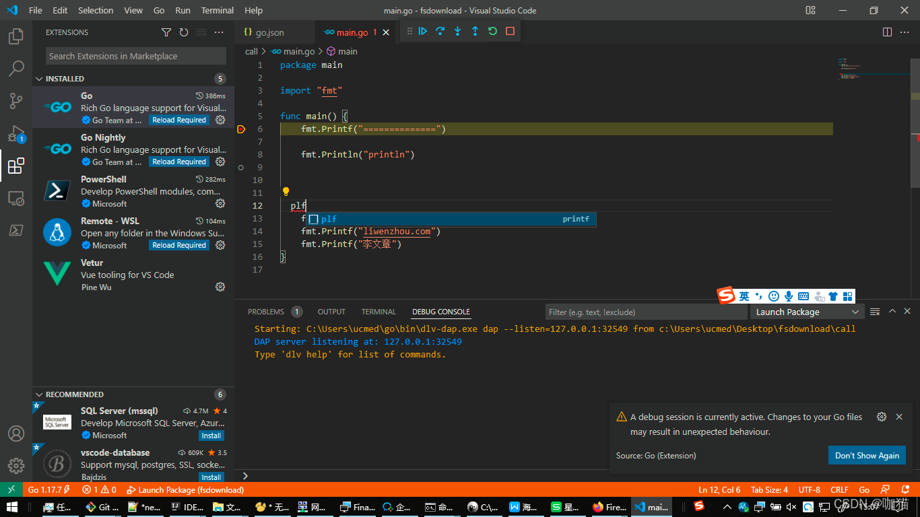Click debug Continue button
This screenshot has height=517, width=920.
click(423, 31)
